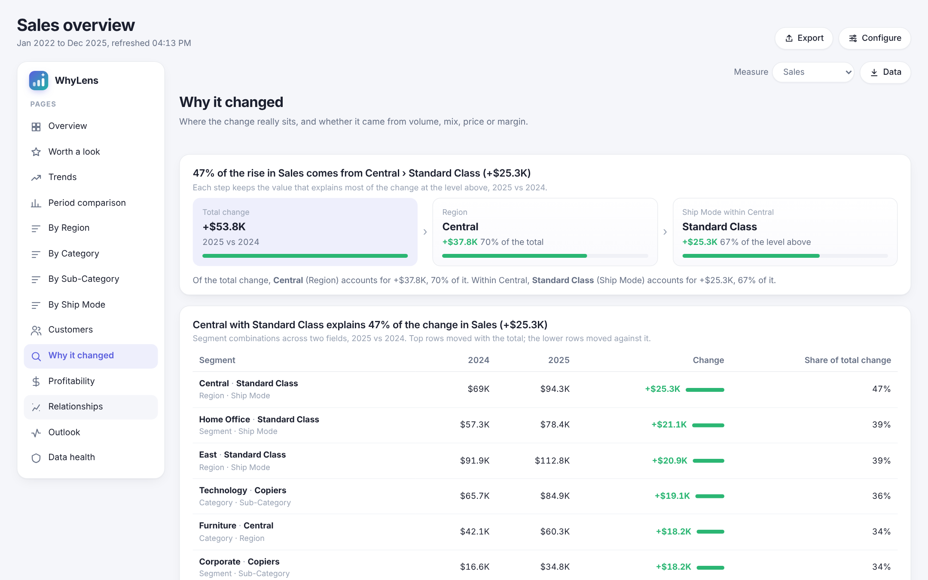Click the Worth a look star icon

point(36,152)
